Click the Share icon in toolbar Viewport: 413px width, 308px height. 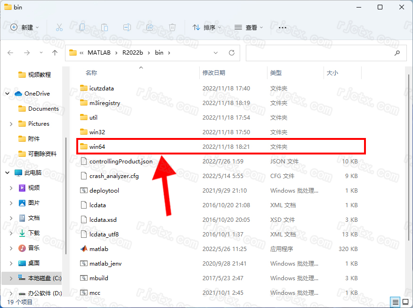coord(150,27)
